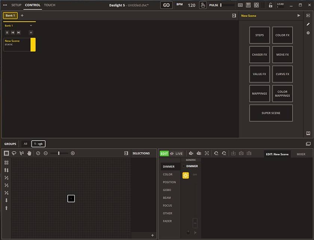Toggle the EDIT mode button

click(x=164, y=154)
